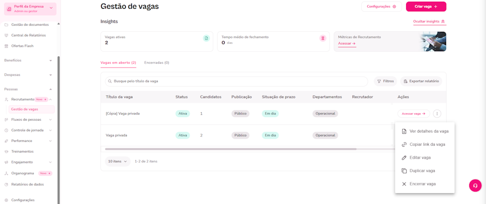Click the Situação de prazo column header
Image resolution: width=486 pixels, height=204 pixels.
click(x=278, y=97)
